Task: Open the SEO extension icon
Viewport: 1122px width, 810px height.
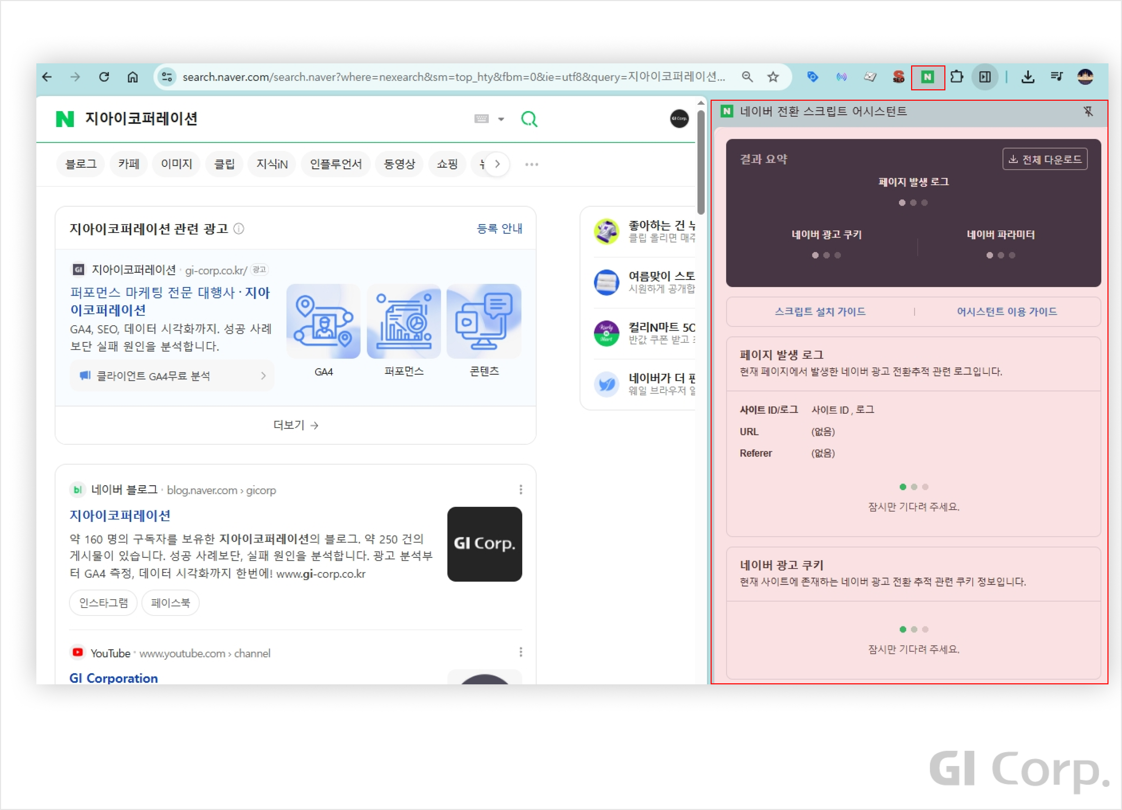Action: click(898, 77)
